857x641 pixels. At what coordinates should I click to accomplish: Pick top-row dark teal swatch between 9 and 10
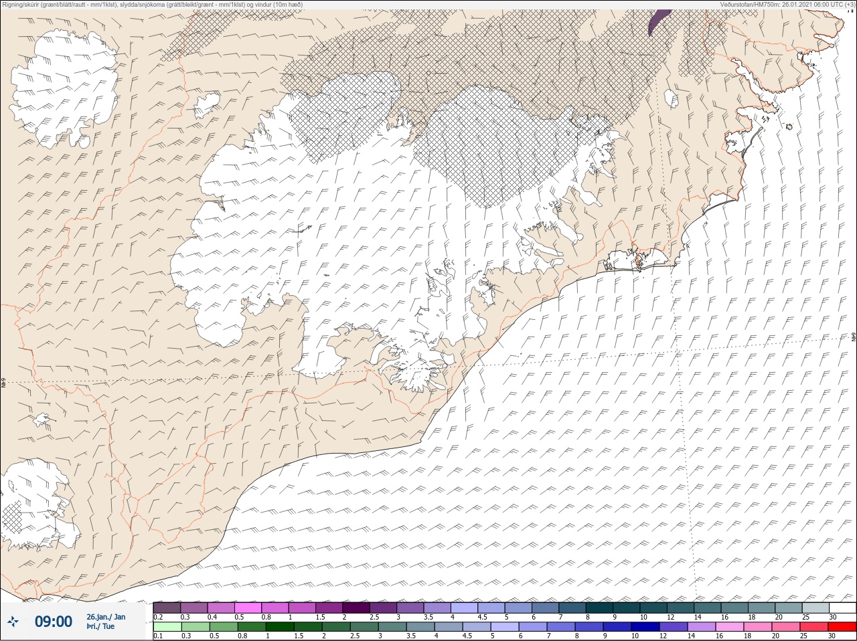pos(627,608)
